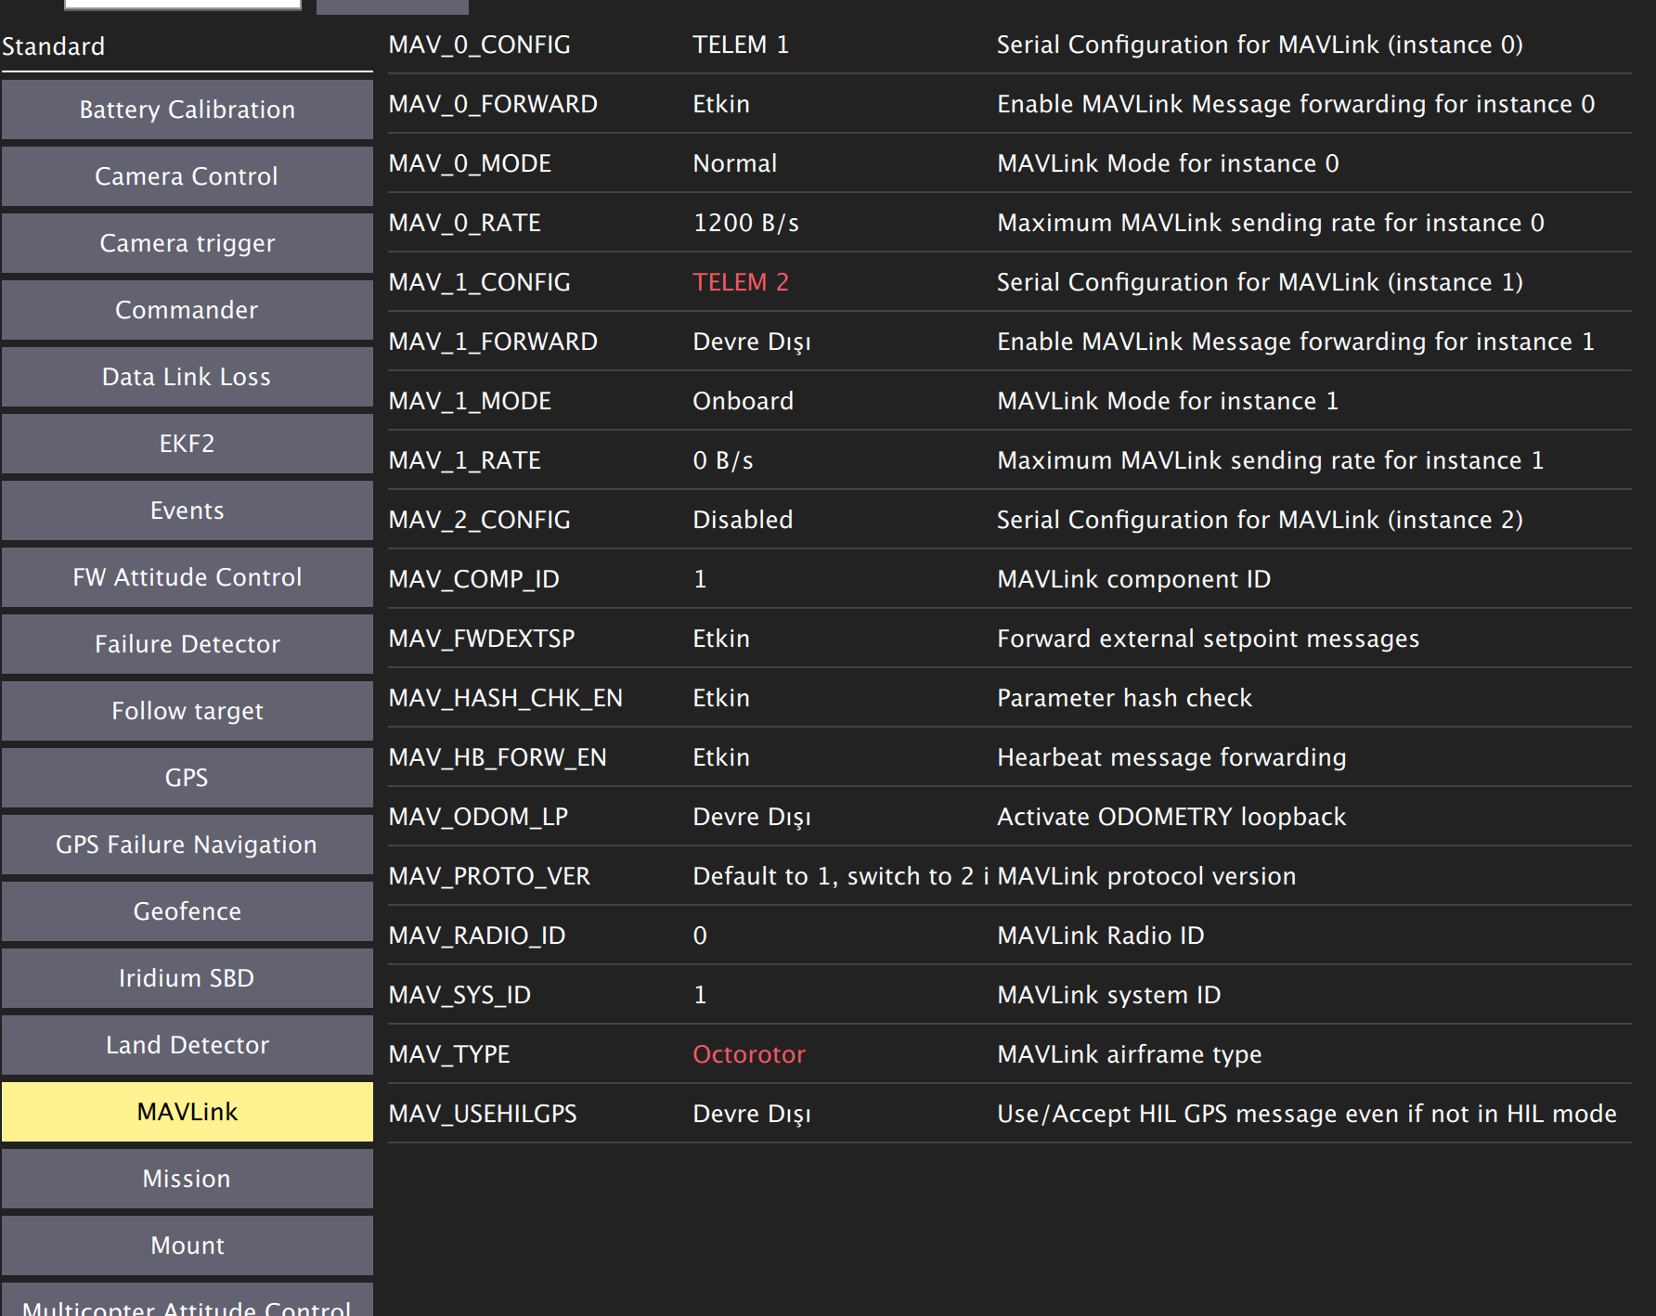Select the Standard parameters tab
The image size is (1656, 1316).
pos(53,45)
